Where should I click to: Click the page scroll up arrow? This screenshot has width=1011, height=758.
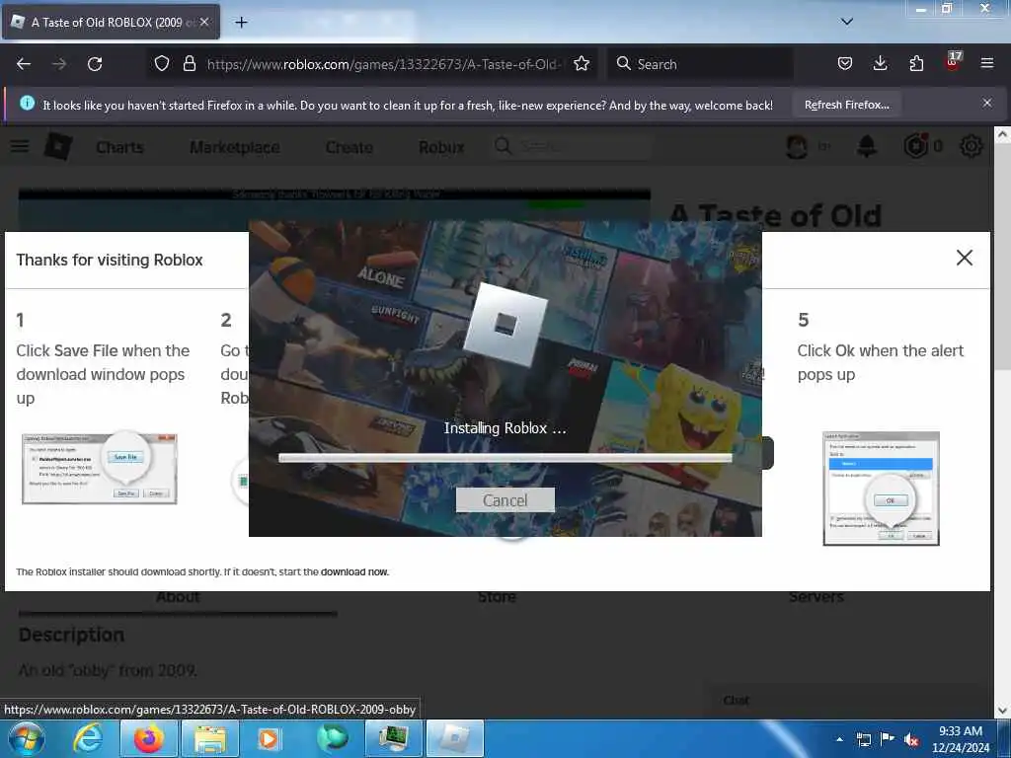(1002, 134)
